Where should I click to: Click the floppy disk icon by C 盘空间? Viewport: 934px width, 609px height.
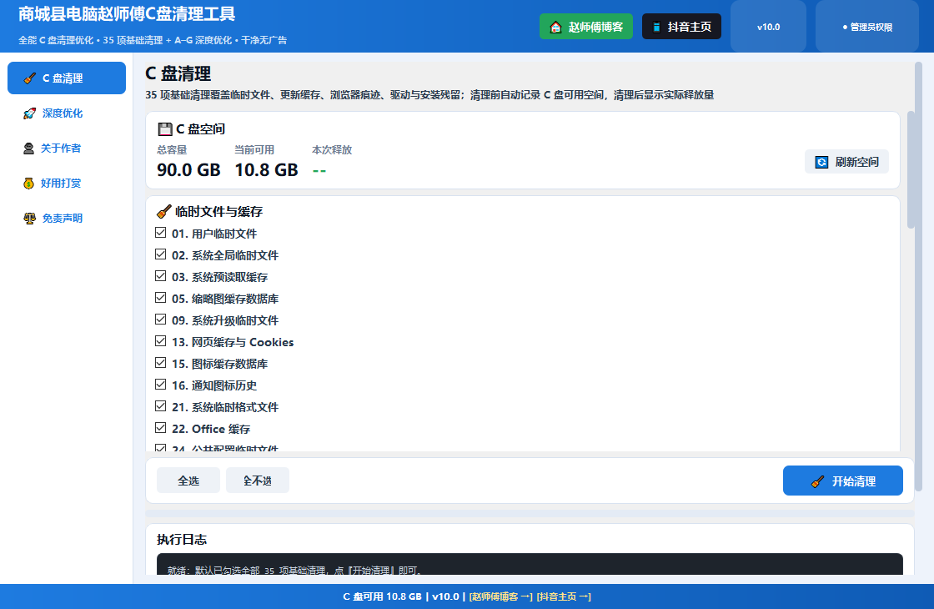[165, 128]
